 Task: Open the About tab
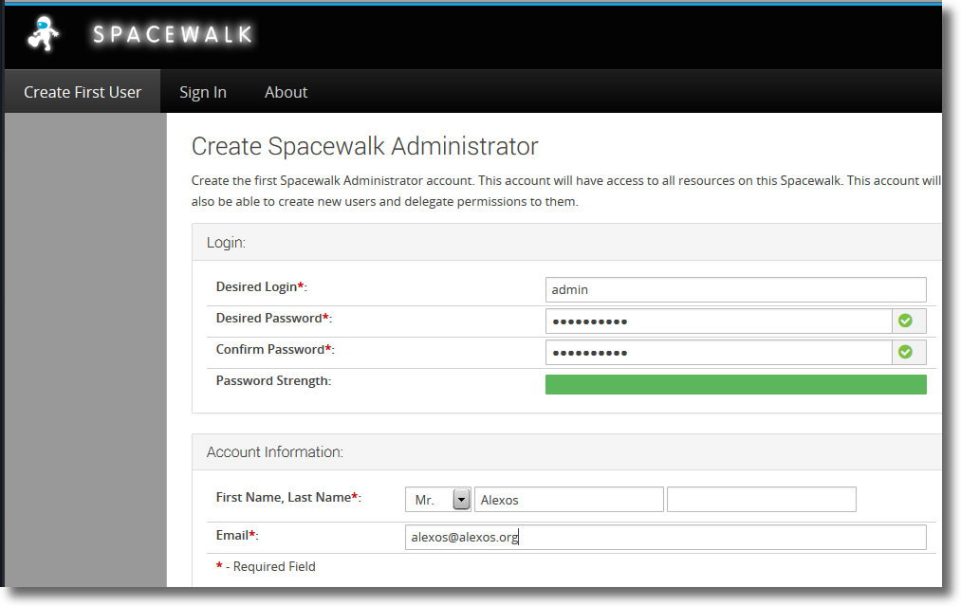(x=286, y=92)
